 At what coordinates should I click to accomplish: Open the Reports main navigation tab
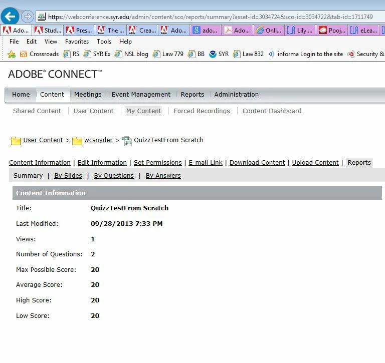(x=192, y=95)
